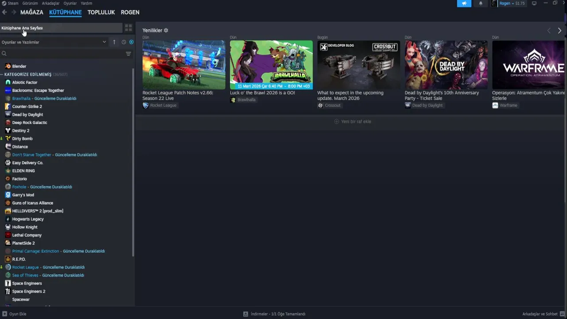The height and width of the screenshot is (319, 567).
Task: Toggle the recent activity clock filter
Action: pos(124,42)
